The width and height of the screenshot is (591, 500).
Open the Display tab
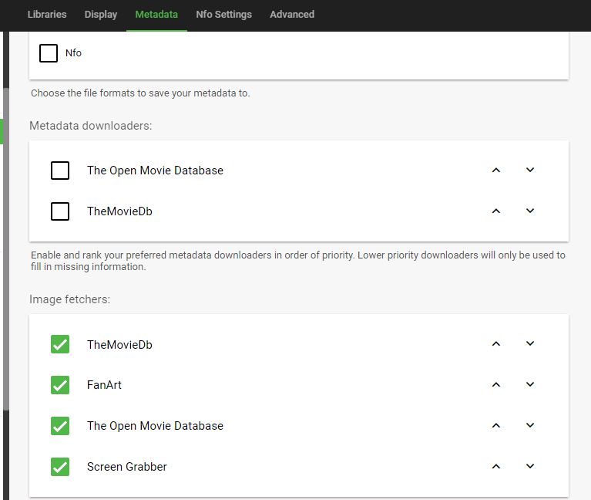coord(101,15)
